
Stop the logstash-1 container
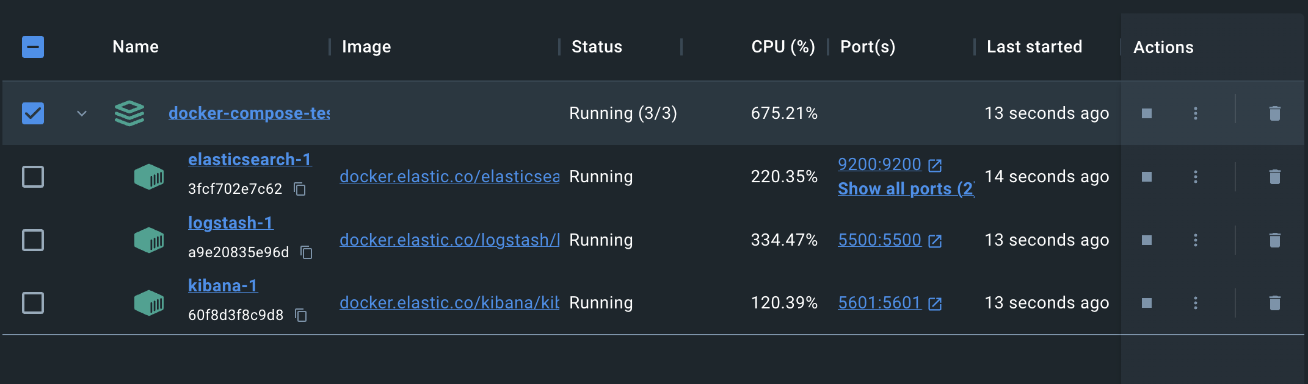tap(1146, 240)
